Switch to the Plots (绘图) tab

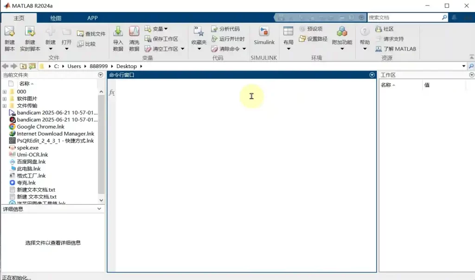[56, 18]
